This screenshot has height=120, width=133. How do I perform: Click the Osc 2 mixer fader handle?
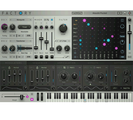[x=41, y=38]
